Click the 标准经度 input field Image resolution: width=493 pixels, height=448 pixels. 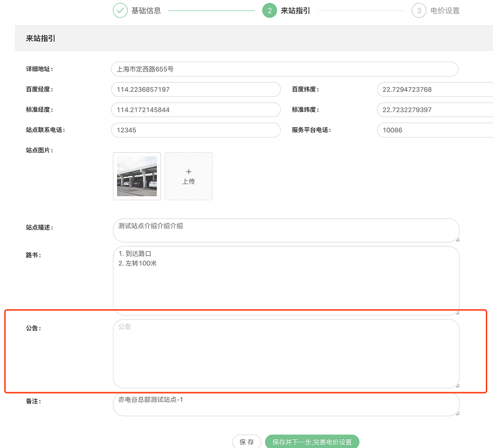coord(196,110)
